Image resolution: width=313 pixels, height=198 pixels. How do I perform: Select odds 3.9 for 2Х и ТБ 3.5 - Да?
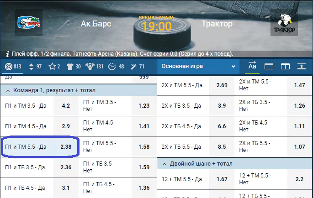[x=222, y=106]
